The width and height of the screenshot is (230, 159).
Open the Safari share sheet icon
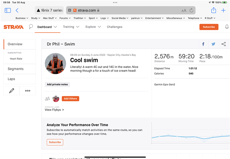coord(213,10)
